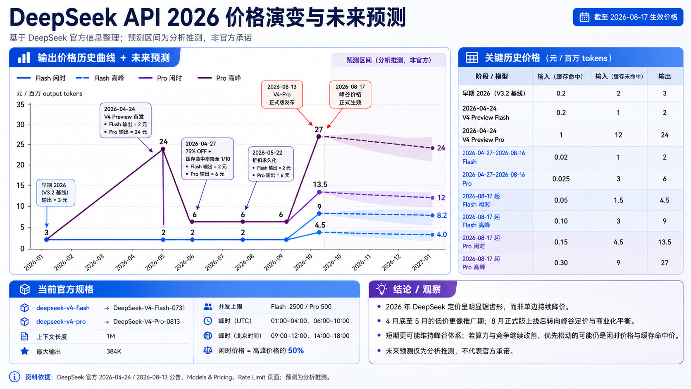Click the forecast endpoint labeled 4.0
This screenshot has width=691, height=389.
click(x=433, y=235)
